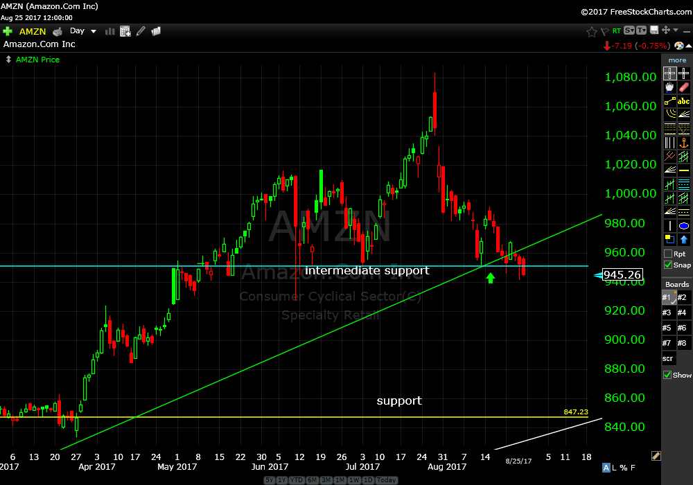693x485 pixels.
Task: Uncheck the Snap checkbox
Action: [667, 265]
